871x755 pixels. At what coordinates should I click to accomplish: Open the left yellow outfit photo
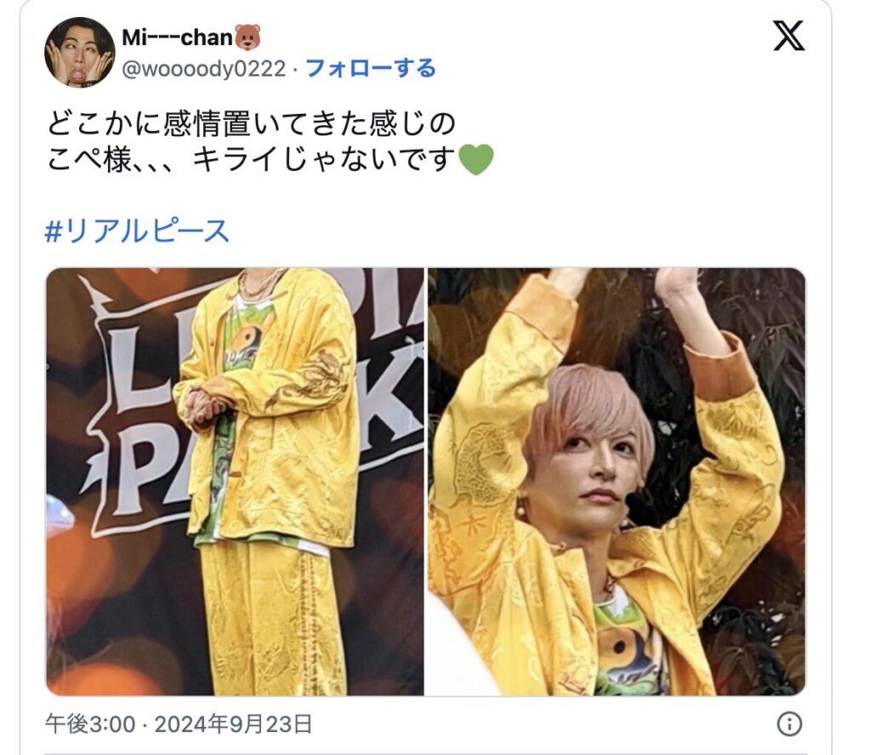(x=235, y=482)
